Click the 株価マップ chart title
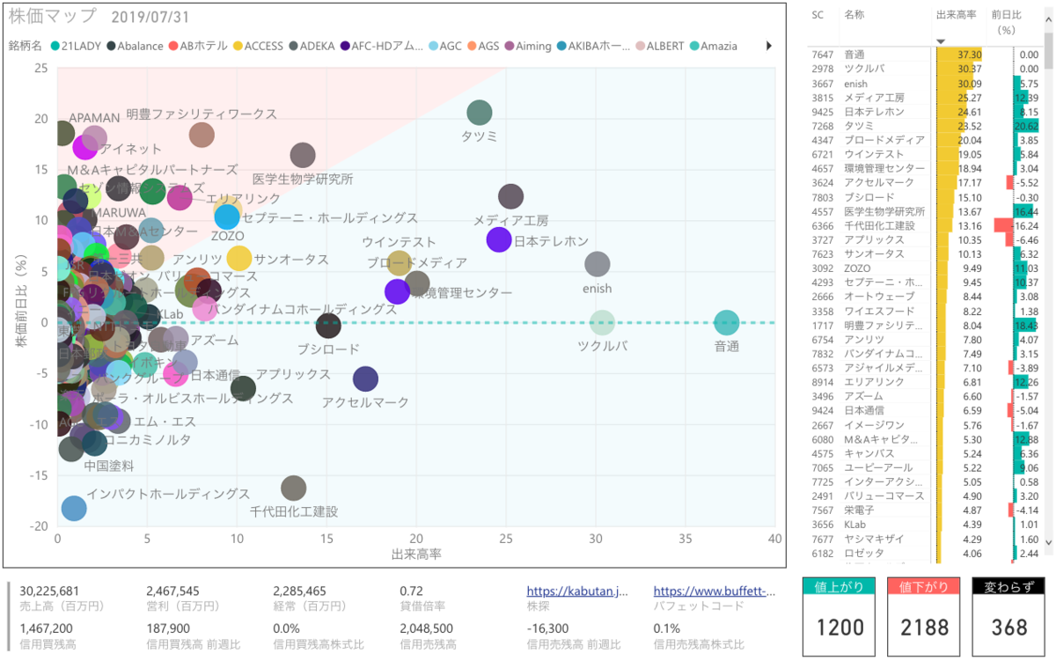1056x661 pixels. (x=54, y=17)
